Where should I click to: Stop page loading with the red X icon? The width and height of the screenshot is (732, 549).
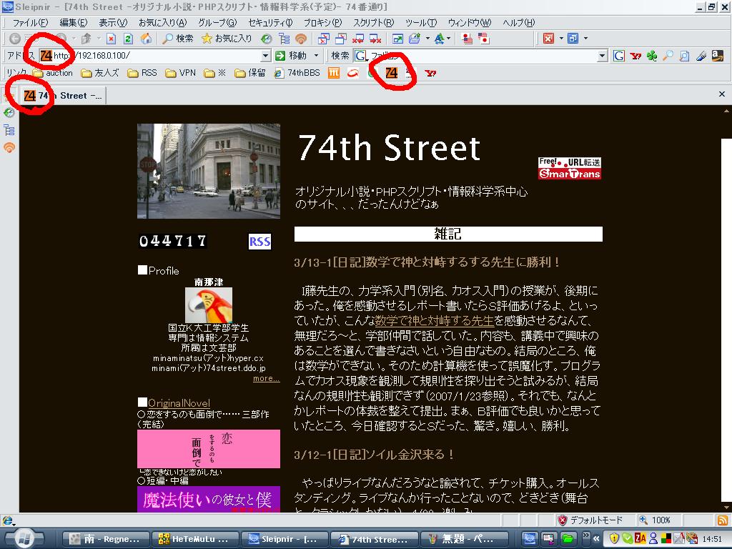click(x=111, y=38)
